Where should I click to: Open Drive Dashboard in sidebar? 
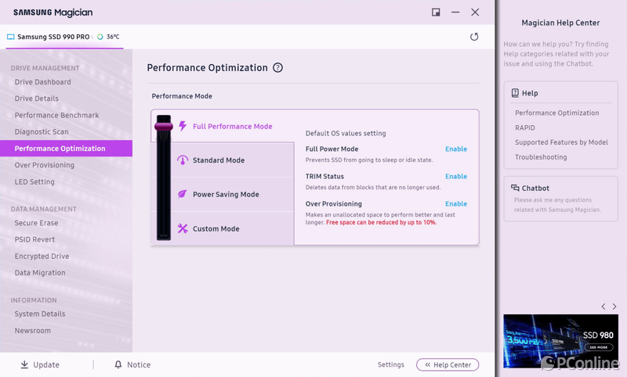42,82
